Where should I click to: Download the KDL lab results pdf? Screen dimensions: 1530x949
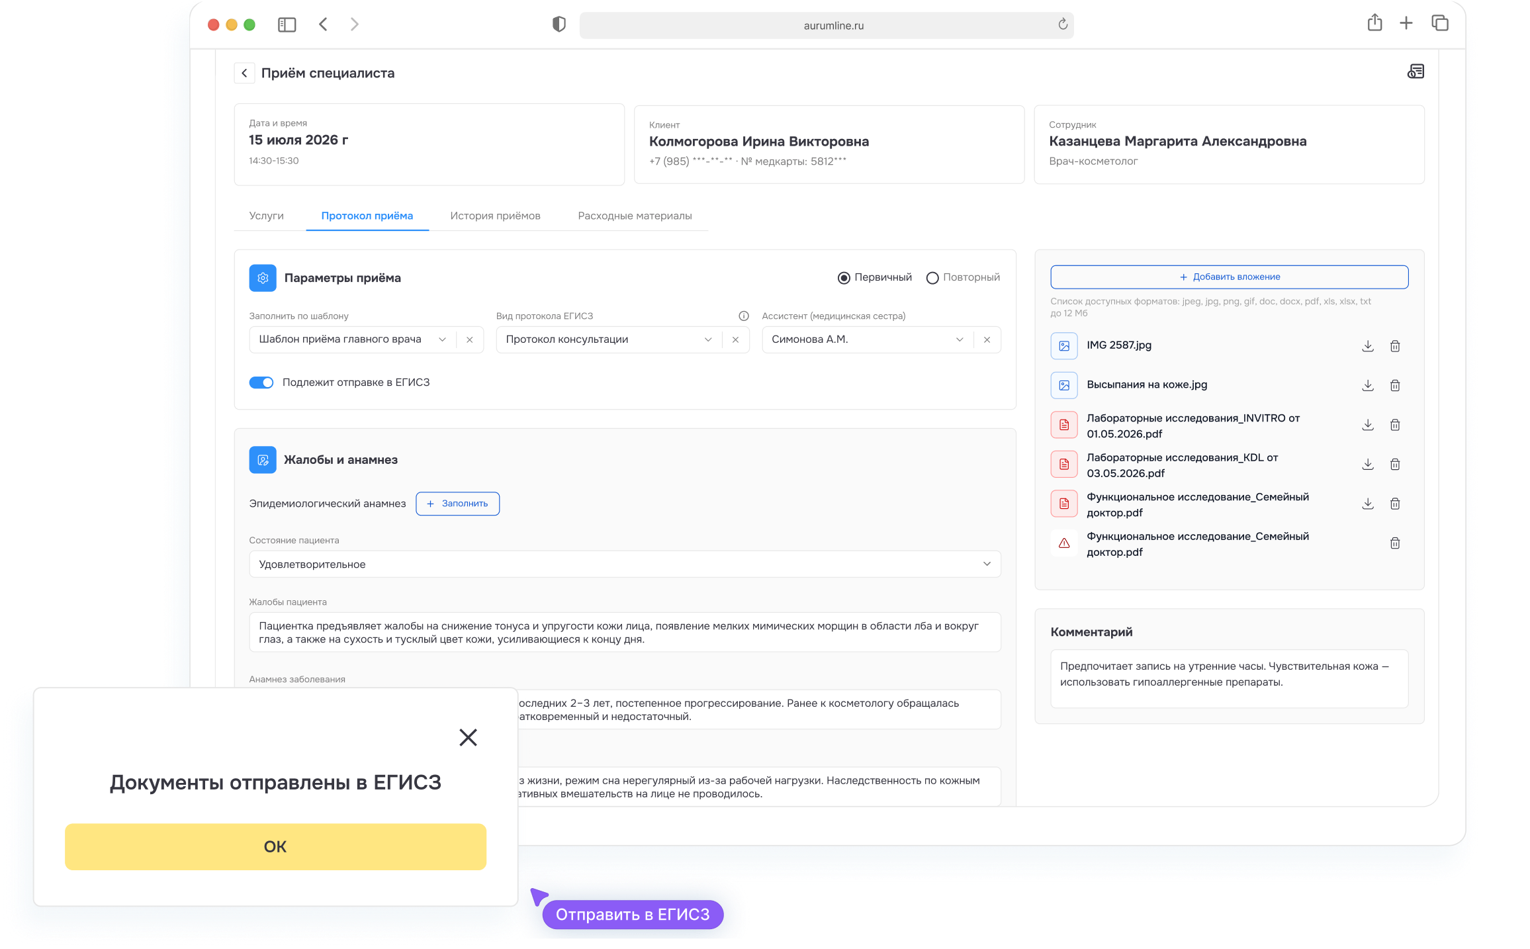1368,465
